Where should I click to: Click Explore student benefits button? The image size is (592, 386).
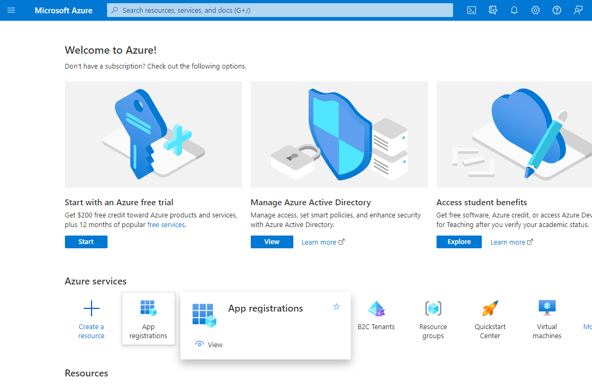coord(459,242)
